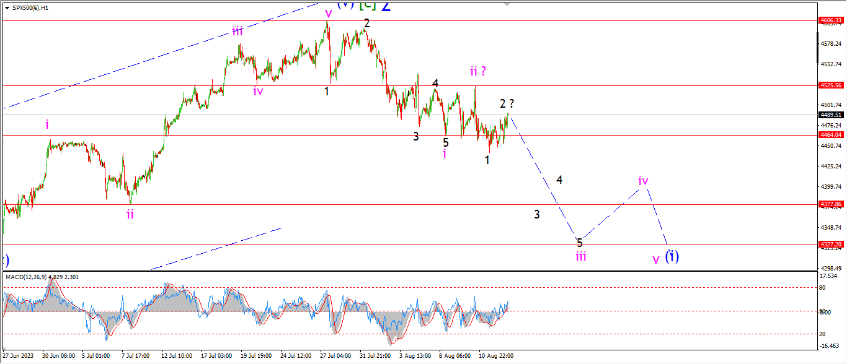Select the 4327.20 red price label

pos(831,245)
